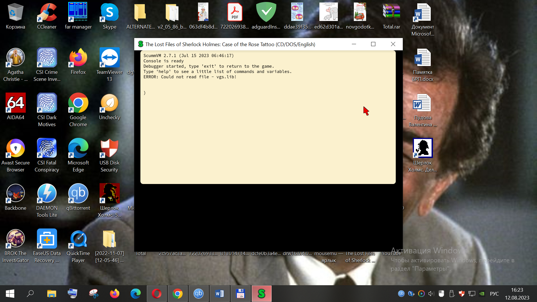Click the volume speaker tray icon
537x302 pixels.
point(431,294)
